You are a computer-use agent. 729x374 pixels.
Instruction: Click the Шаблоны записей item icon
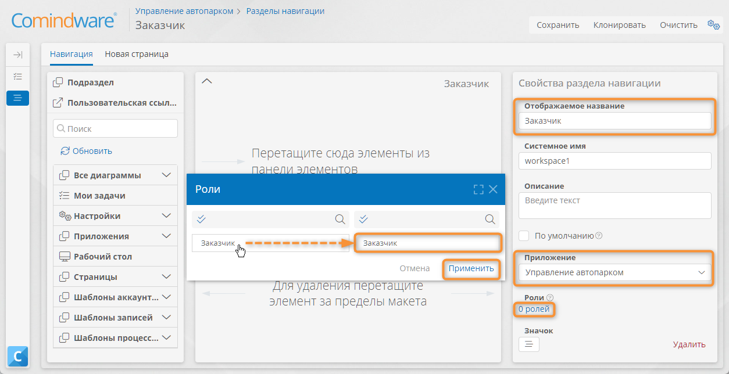click(x=65, y=318)
